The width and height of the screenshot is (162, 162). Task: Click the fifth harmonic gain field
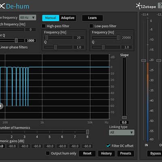pos(50,146)
